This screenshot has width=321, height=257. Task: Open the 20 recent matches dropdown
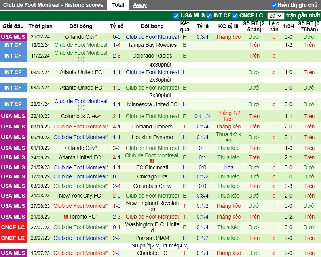[x=275, y=16]
